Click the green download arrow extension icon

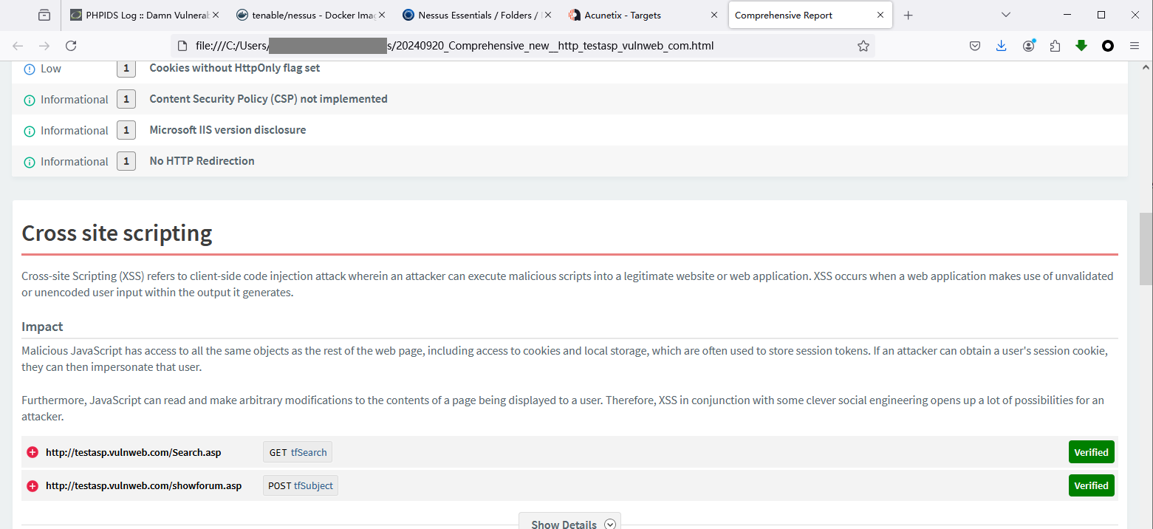(1081, 46)
